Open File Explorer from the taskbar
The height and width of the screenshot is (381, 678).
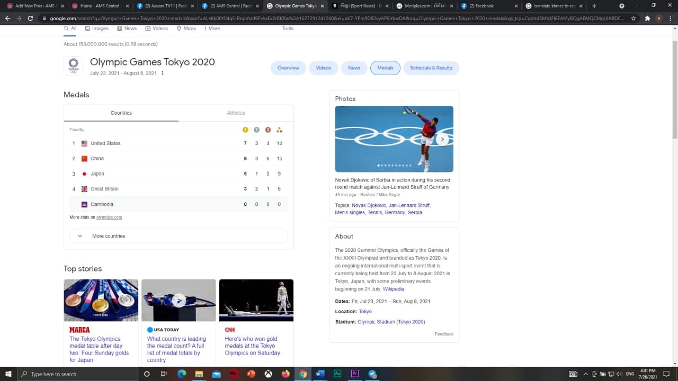[x=199, y=374]
